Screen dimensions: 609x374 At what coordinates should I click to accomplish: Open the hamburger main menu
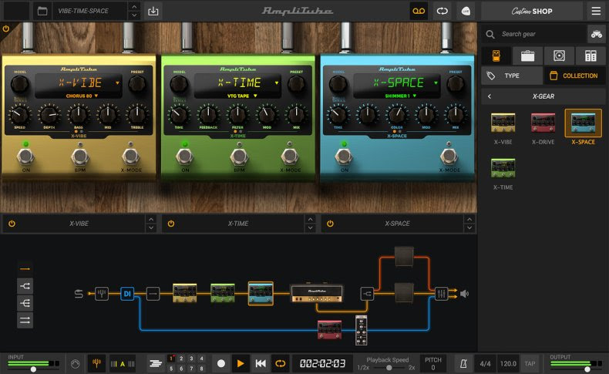[x=596, y=11]
